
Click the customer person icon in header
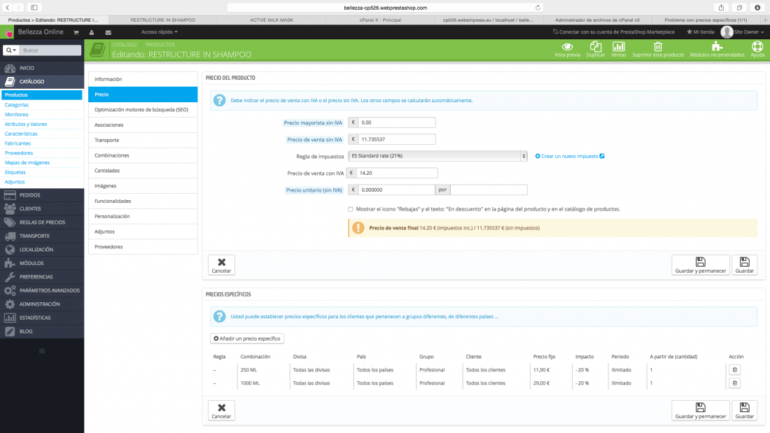(x=91, y=32)
